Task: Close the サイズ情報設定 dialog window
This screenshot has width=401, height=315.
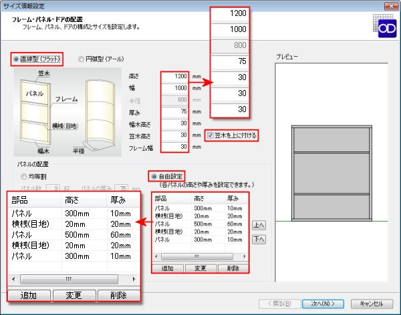Action: [x=390, y=5]
